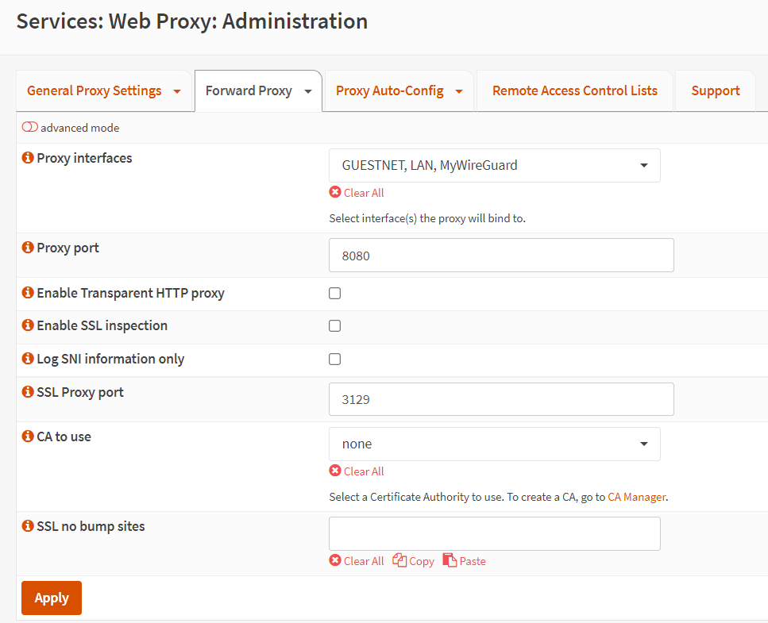The height and width of the screenshot is (623, 768).
Task: Click info icon beside Proxy port label
Action: click(x=28, y=248)
